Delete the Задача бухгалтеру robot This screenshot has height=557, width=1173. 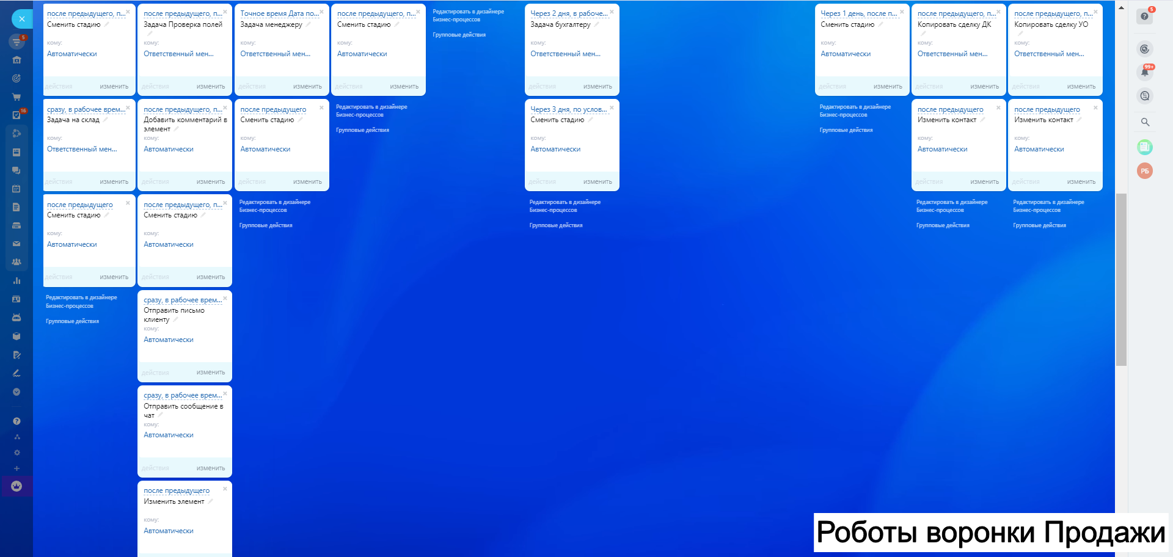[612, 12]
